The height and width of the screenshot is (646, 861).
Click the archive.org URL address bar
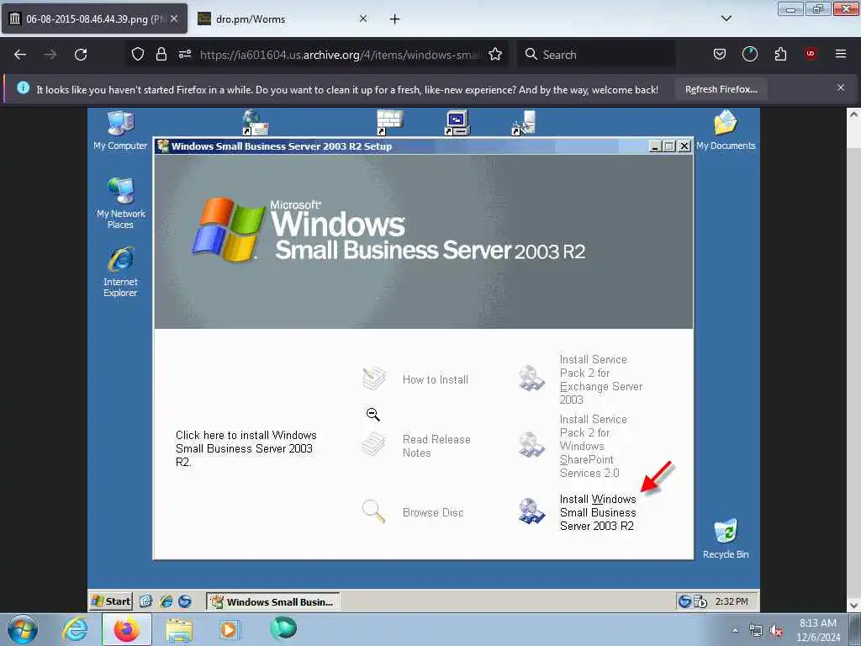(x=341, y=55)
